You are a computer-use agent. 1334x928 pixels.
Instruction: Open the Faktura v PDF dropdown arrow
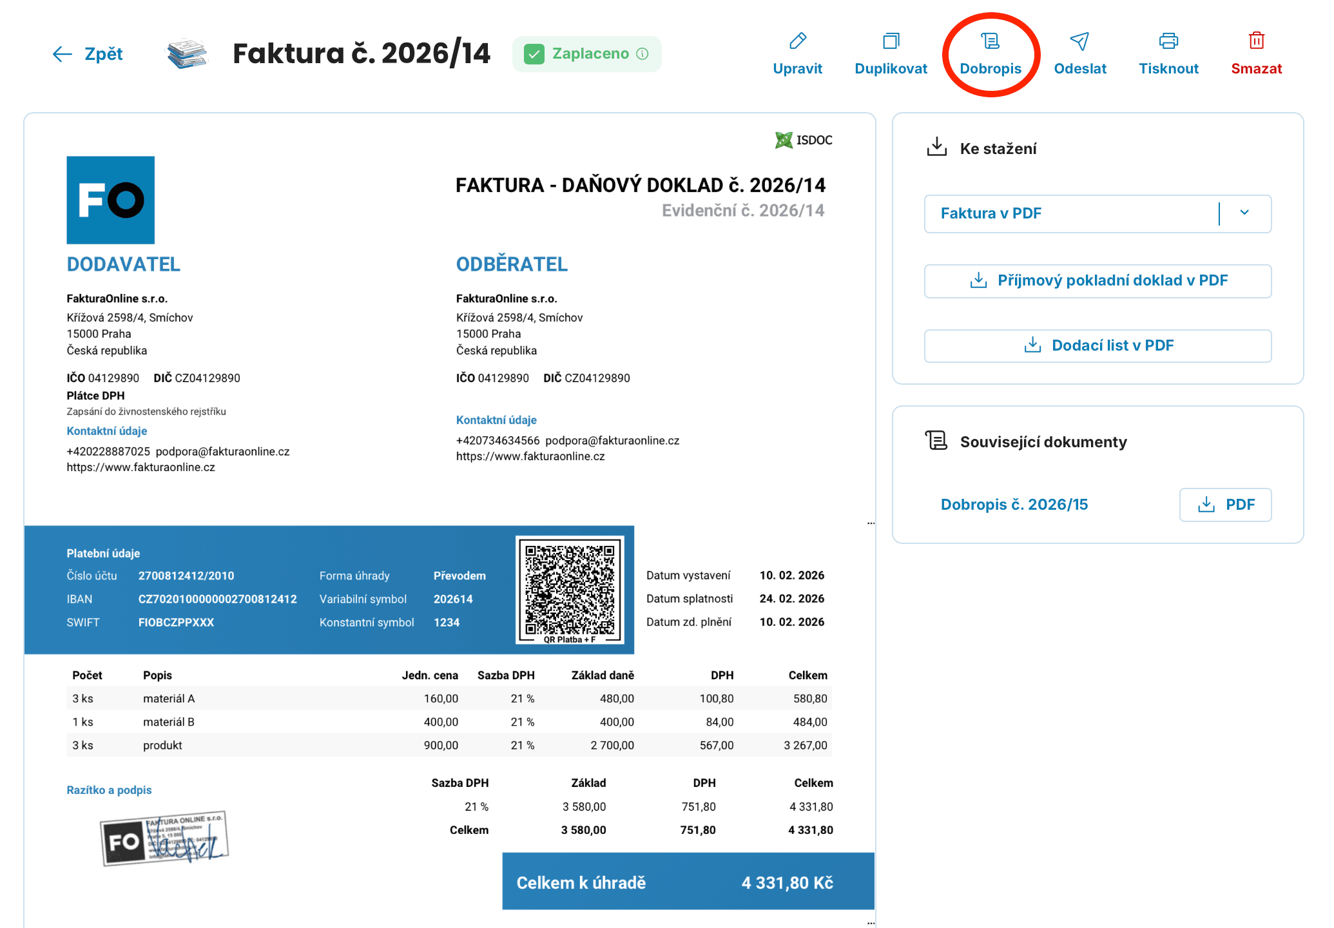1244,213
